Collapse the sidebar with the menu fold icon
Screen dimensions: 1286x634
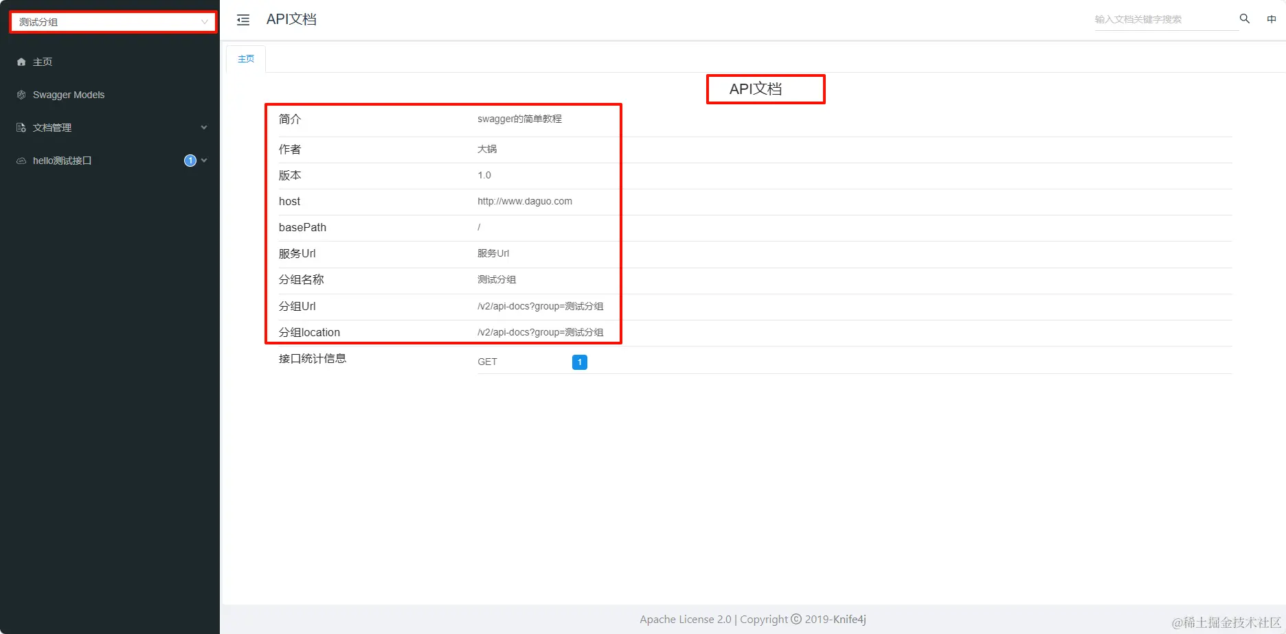pyautogui.click(x=243, y=20)
